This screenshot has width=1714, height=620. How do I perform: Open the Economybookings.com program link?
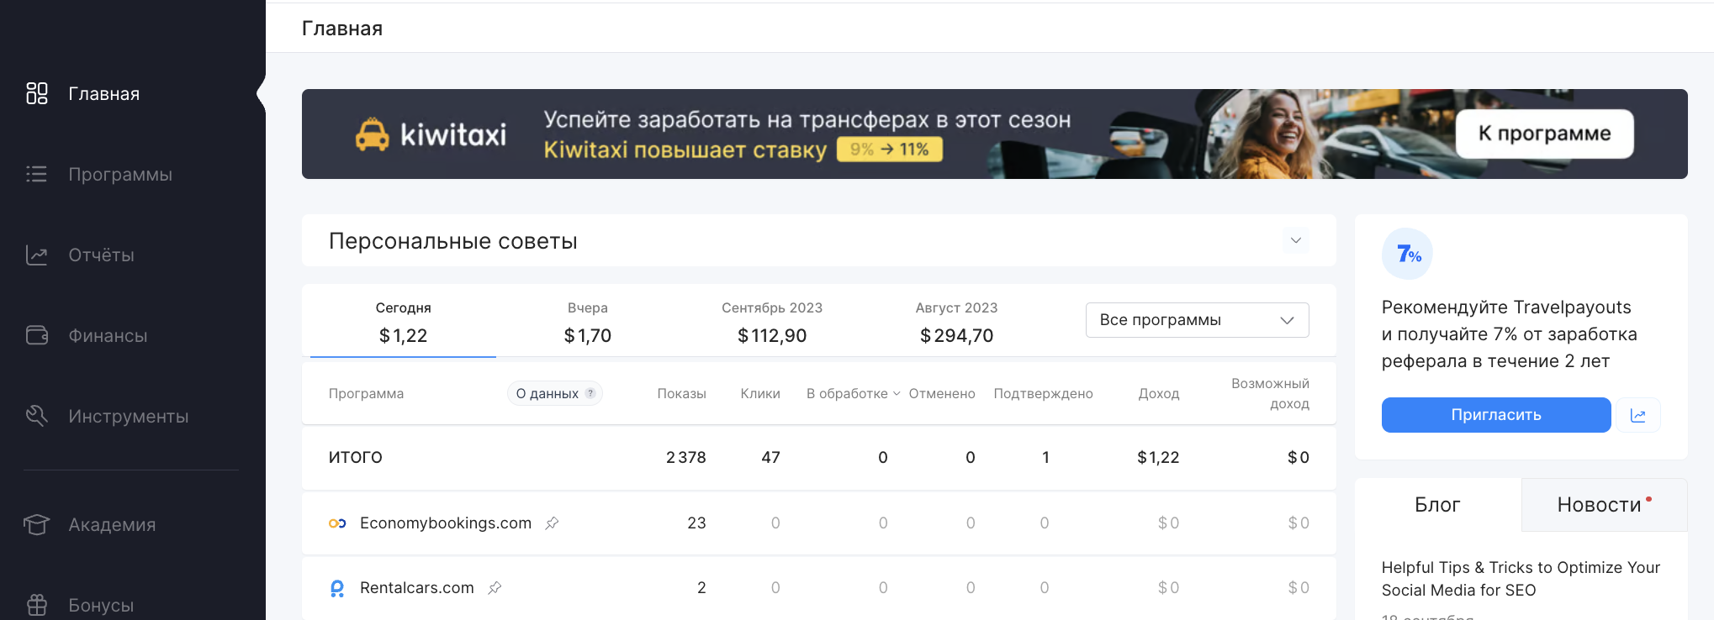click(x=446, y=523)
